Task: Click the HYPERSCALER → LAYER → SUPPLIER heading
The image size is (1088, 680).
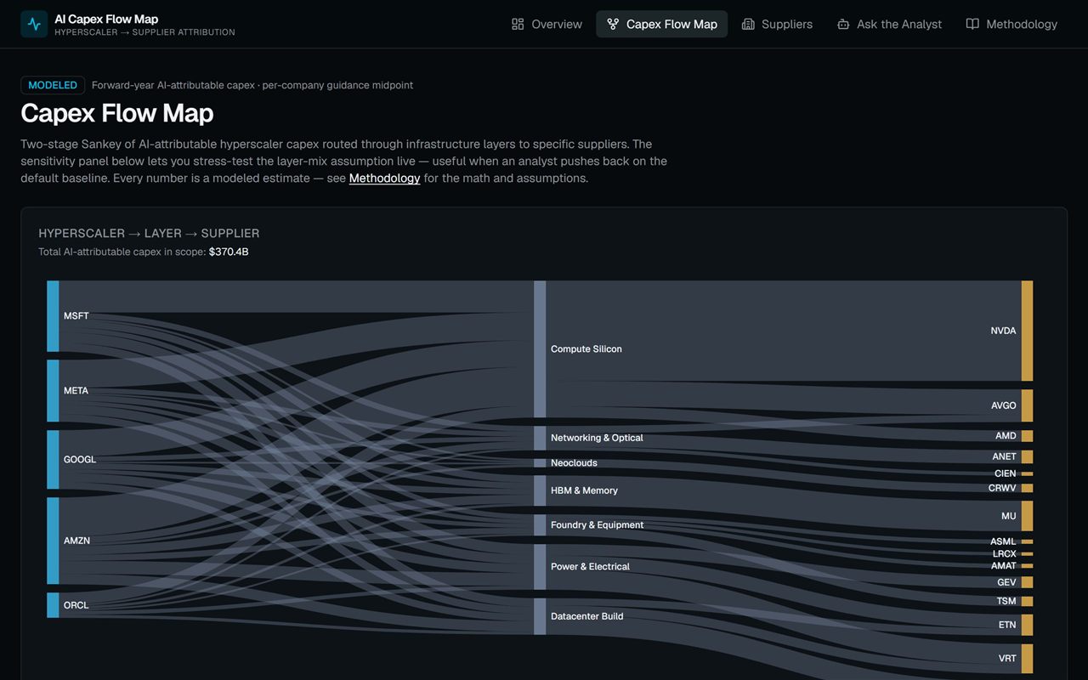Action: pyautogui.click(x=149, y=233)
